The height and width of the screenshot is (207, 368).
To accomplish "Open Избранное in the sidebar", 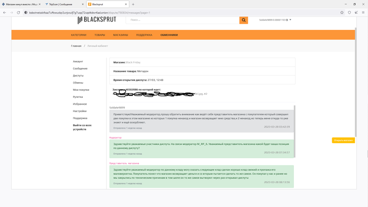I will pyautogui.click(x=80, y=103).
